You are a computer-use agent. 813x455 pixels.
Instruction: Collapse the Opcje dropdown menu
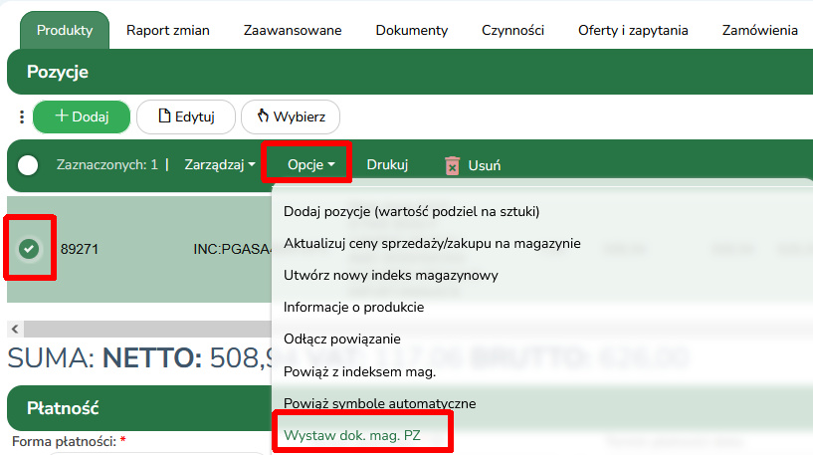tap(310, 165)
